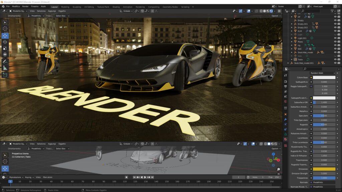Hide Empty.001 in viewport via eye icon
This screenshot has height=192, width=342.
click(x=335, y=24)
